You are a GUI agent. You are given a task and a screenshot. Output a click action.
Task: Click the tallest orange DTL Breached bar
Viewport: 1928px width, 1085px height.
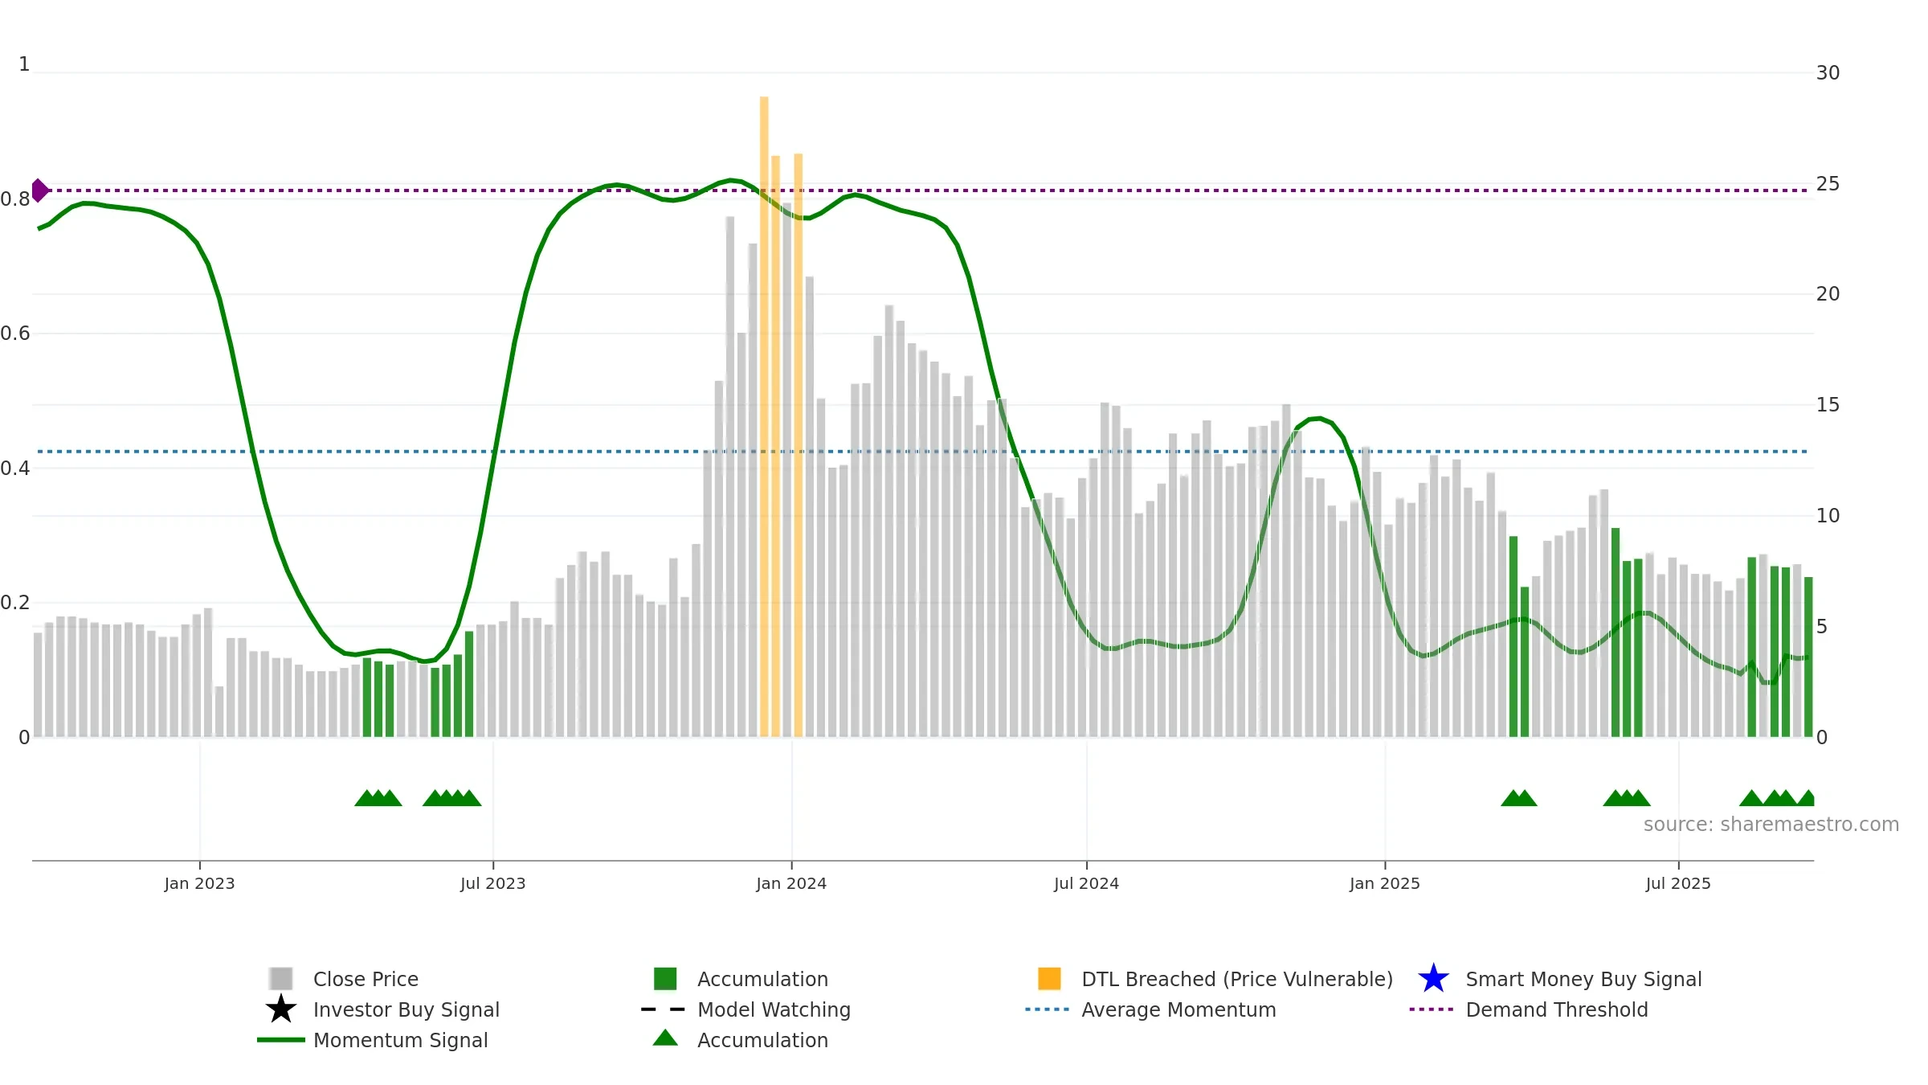click(x=764, y=416)
